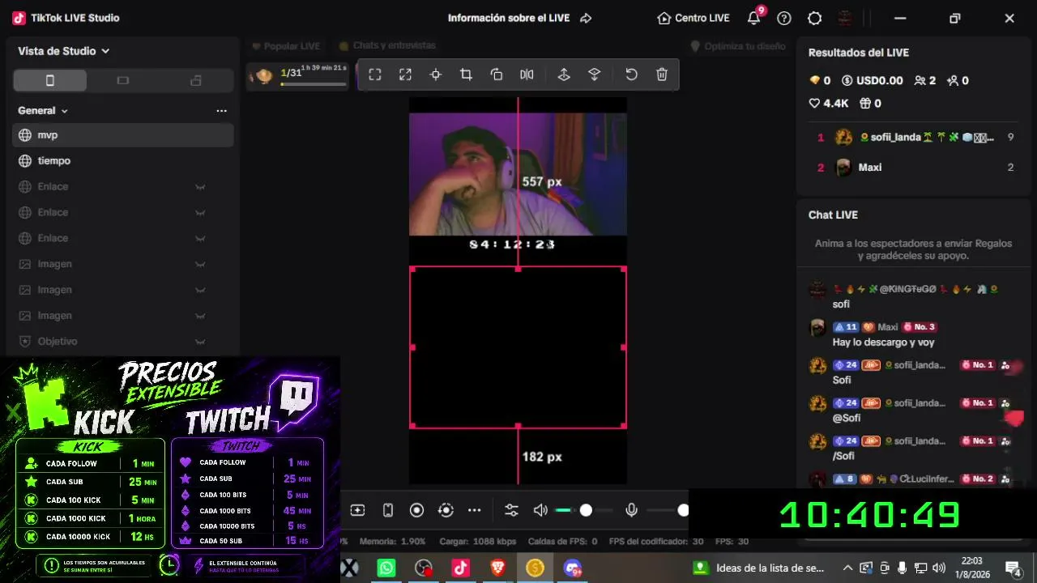Reset the selected source transform

click(631, 74)
